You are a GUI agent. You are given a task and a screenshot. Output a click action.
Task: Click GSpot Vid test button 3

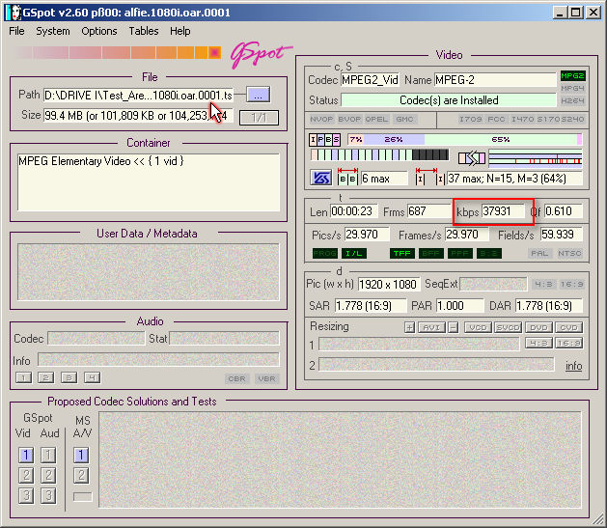point(26,495)
